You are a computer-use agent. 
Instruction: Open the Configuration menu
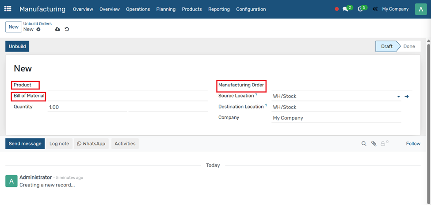click(251, 9)
